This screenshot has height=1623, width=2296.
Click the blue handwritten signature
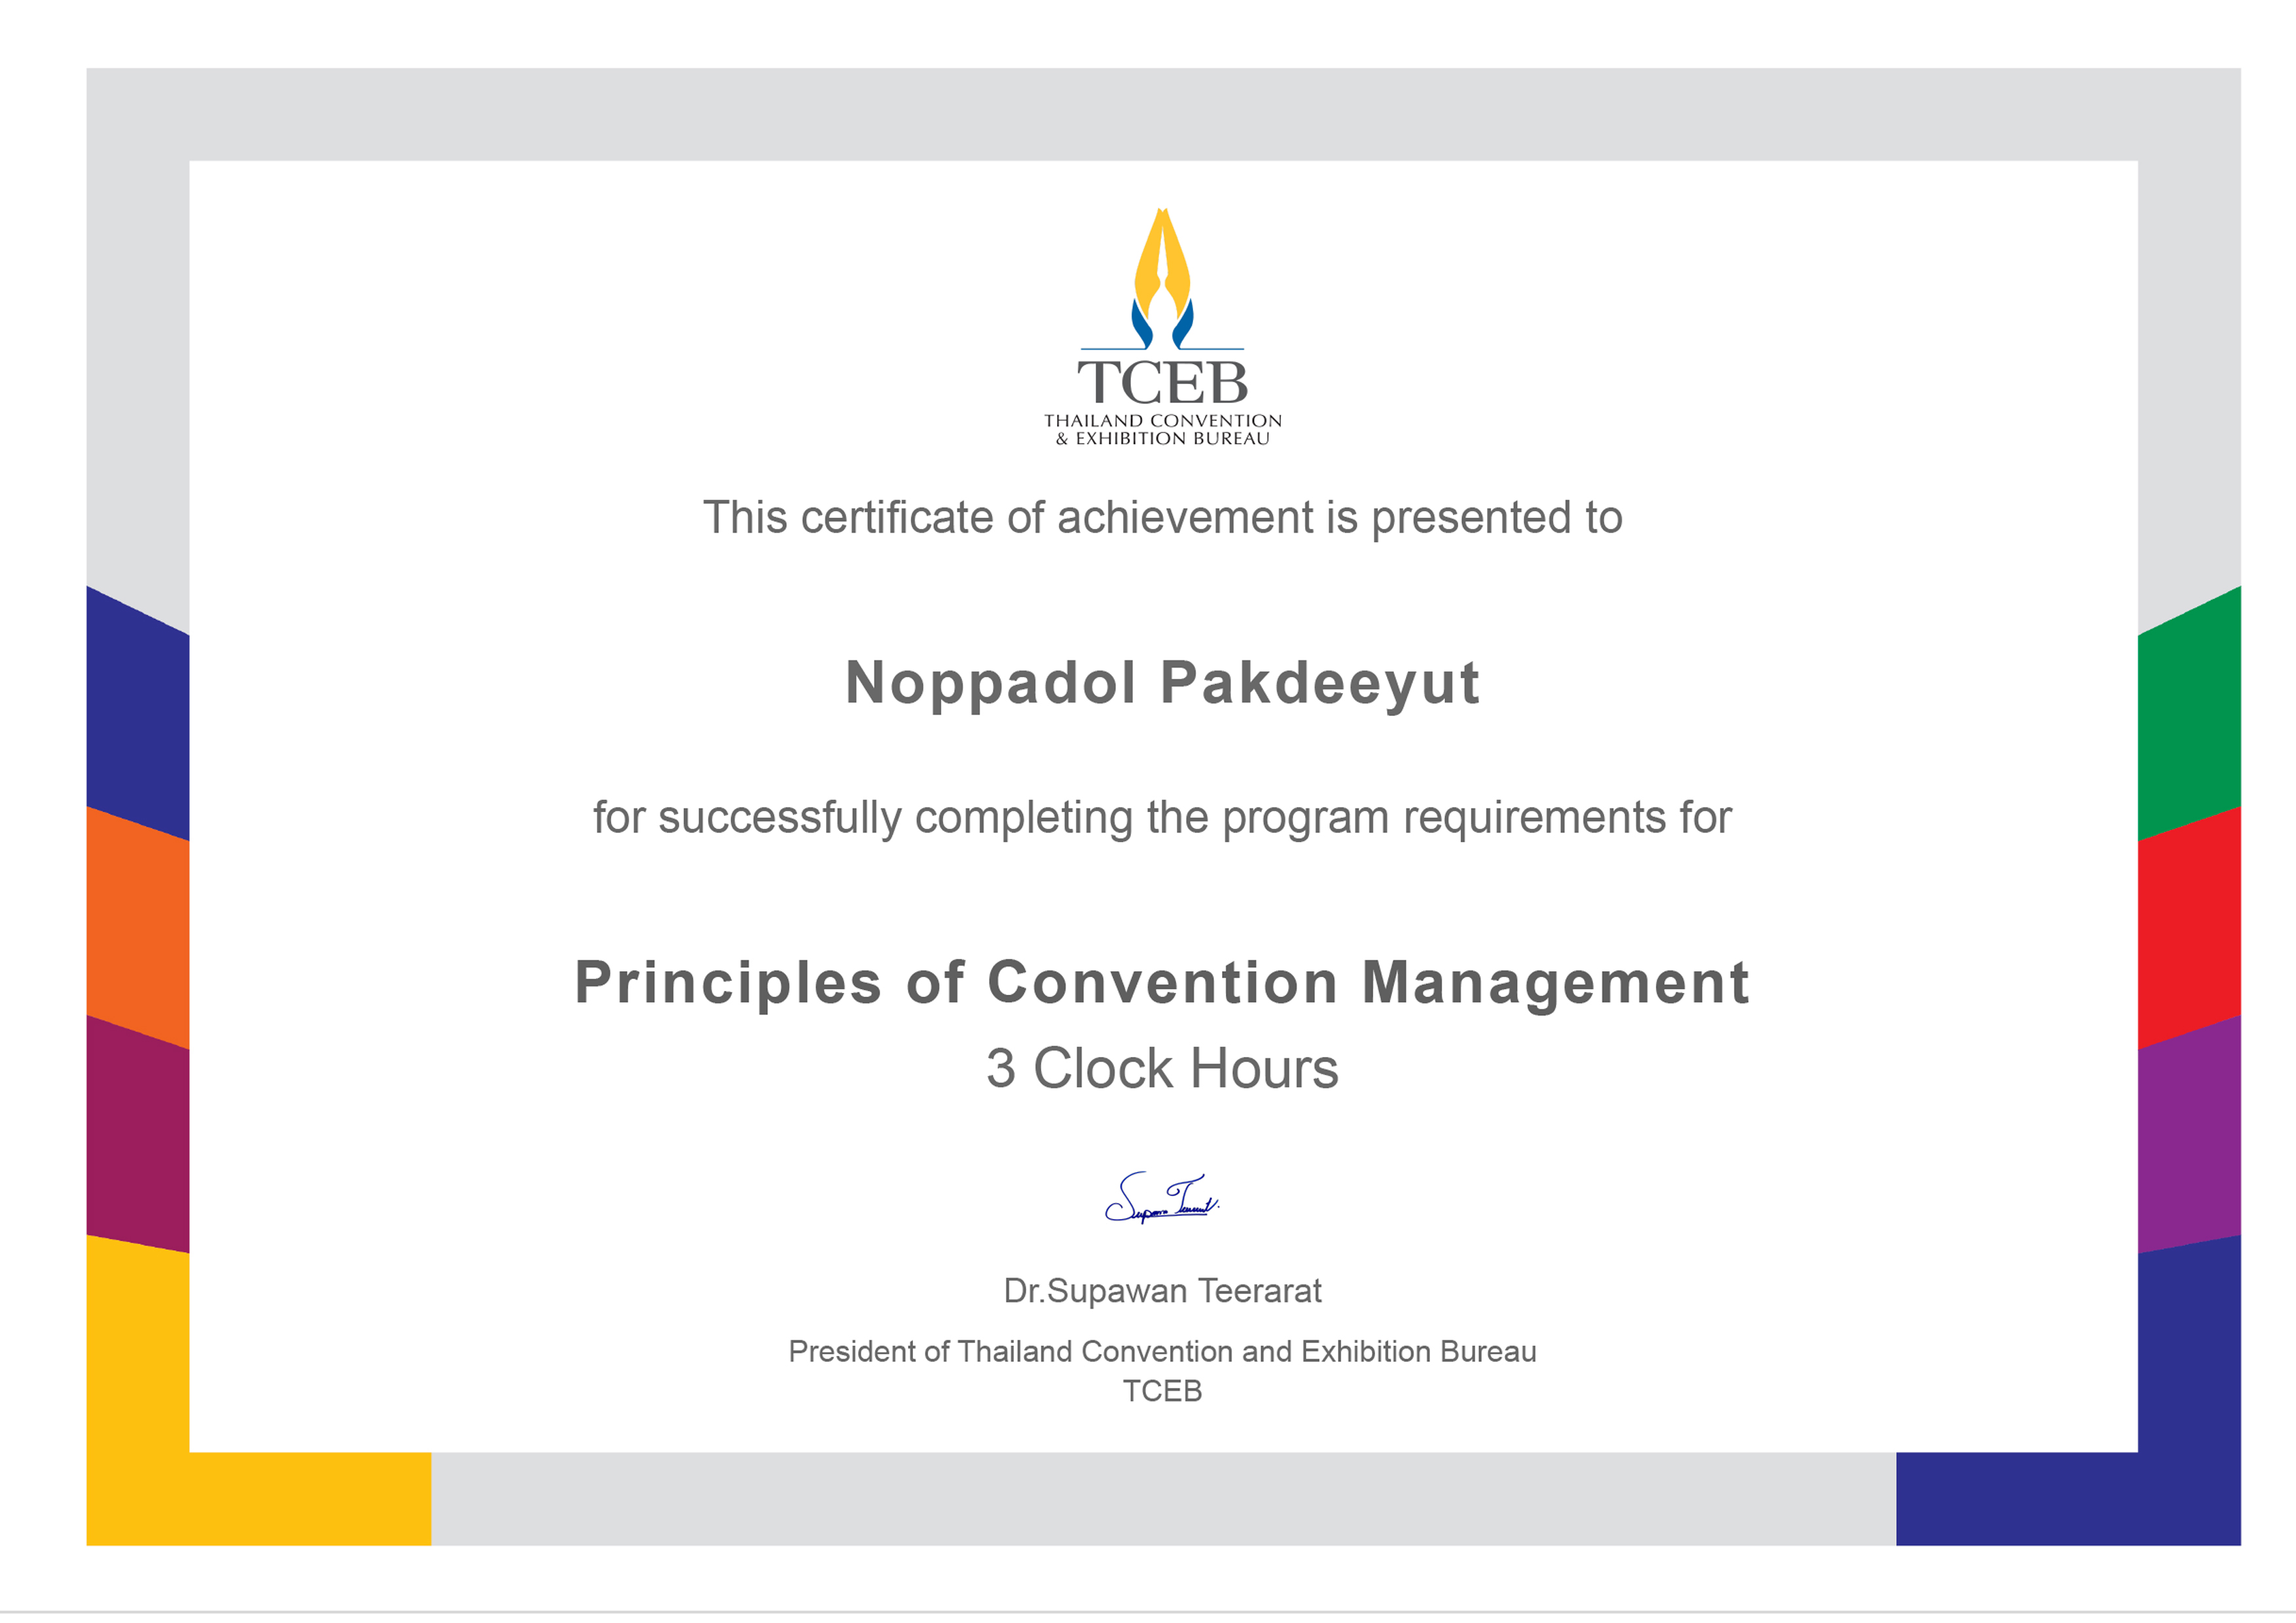1162,1198
